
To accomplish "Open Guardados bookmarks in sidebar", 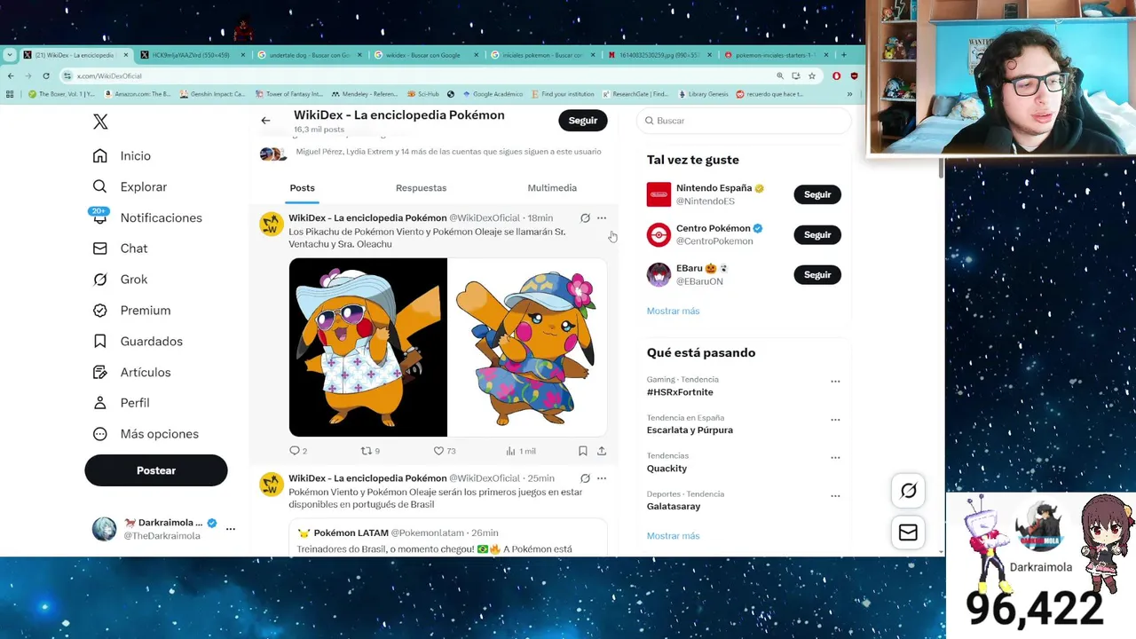I will (x=138, y=341).
